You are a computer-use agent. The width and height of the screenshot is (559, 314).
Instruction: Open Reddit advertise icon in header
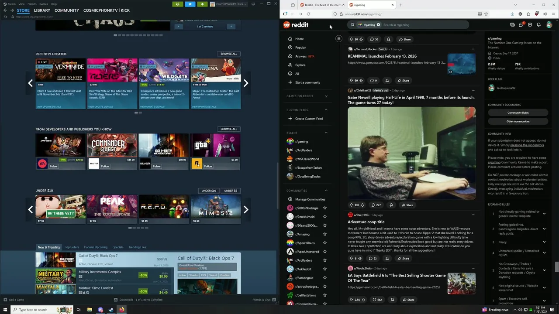(512, 25)
